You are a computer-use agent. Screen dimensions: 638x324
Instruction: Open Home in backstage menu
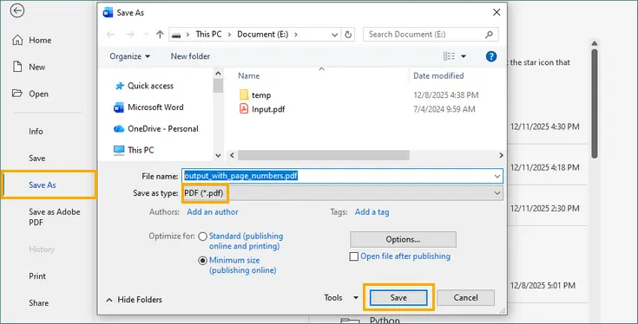40,40
